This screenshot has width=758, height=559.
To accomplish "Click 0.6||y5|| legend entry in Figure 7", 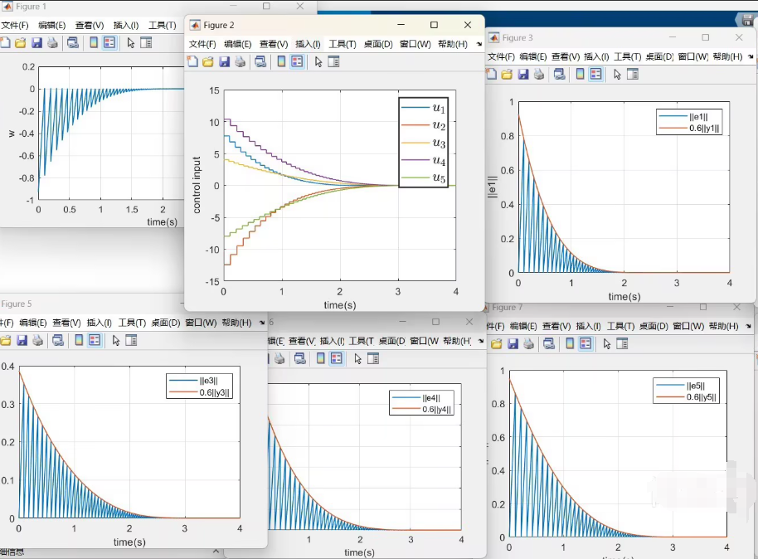I will tap(687, 397).
